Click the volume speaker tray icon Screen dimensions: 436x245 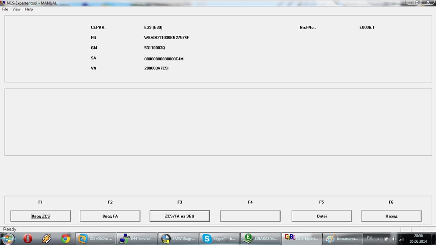(394, 239)
